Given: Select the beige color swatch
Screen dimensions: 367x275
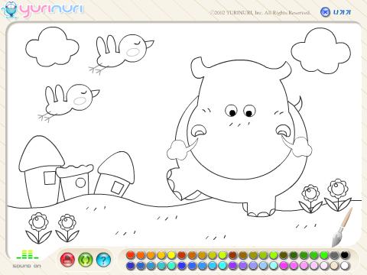Looking at the screenshot, I should click(334, 266).
